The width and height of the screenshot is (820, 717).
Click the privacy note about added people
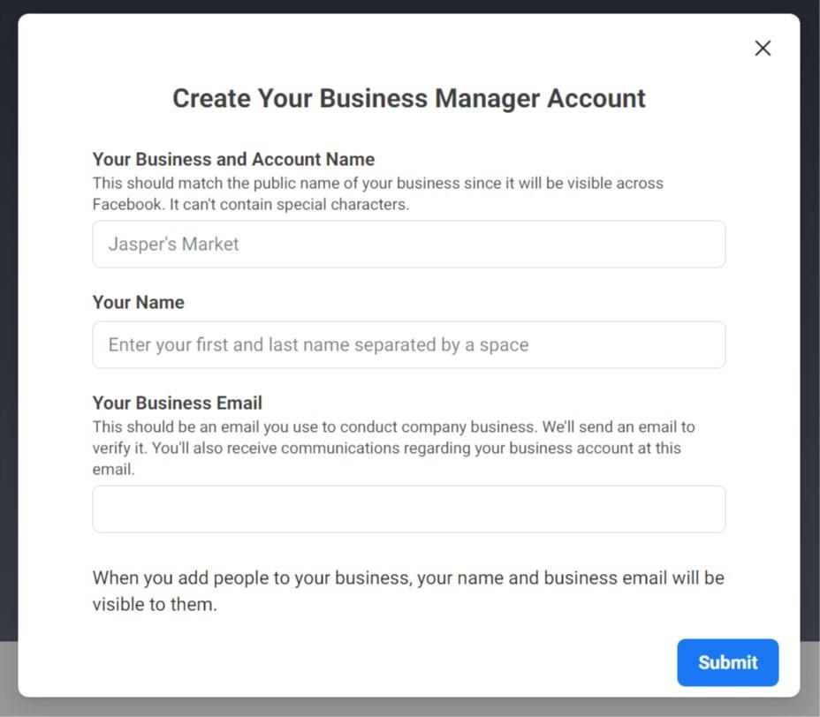[407, 590]
